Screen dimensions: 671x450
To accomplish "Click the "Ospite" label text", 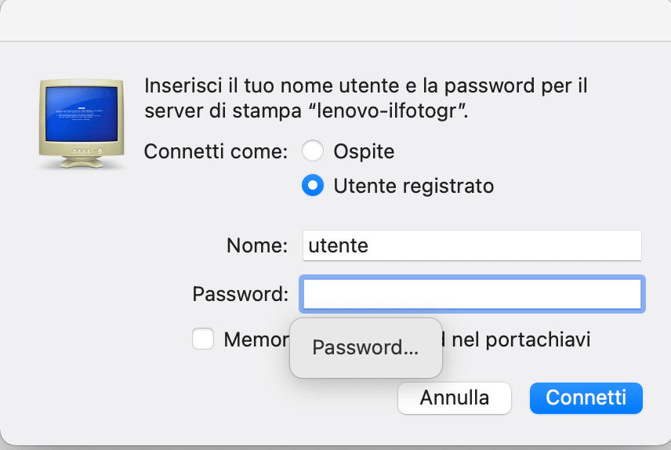I will [364, 151].
